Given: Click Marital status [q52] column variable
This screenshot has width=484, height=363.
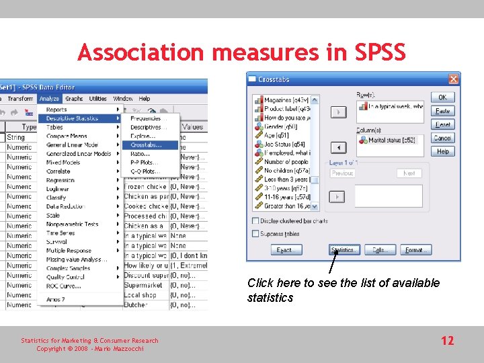Looking at the screenshot, I should coord(387,140).
